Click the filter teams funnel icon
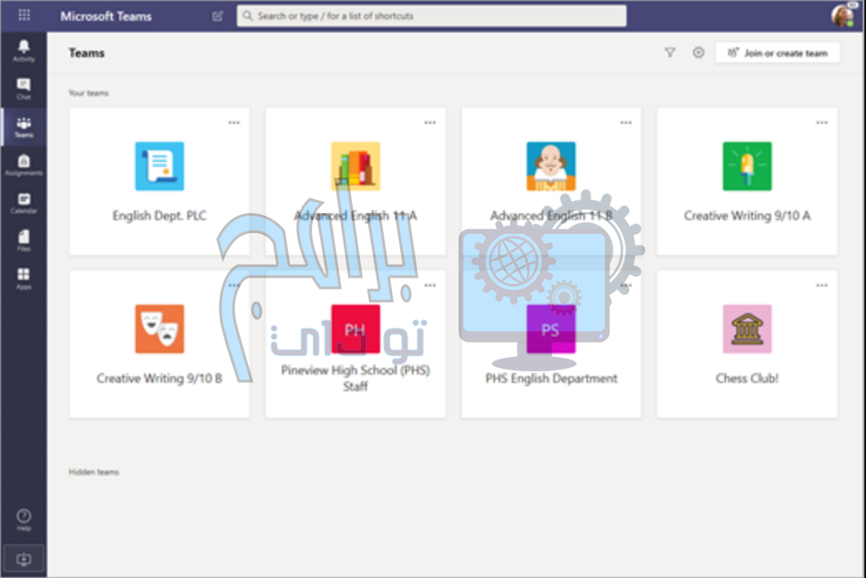Screen dimensions: 866x578 click(670, 53)
